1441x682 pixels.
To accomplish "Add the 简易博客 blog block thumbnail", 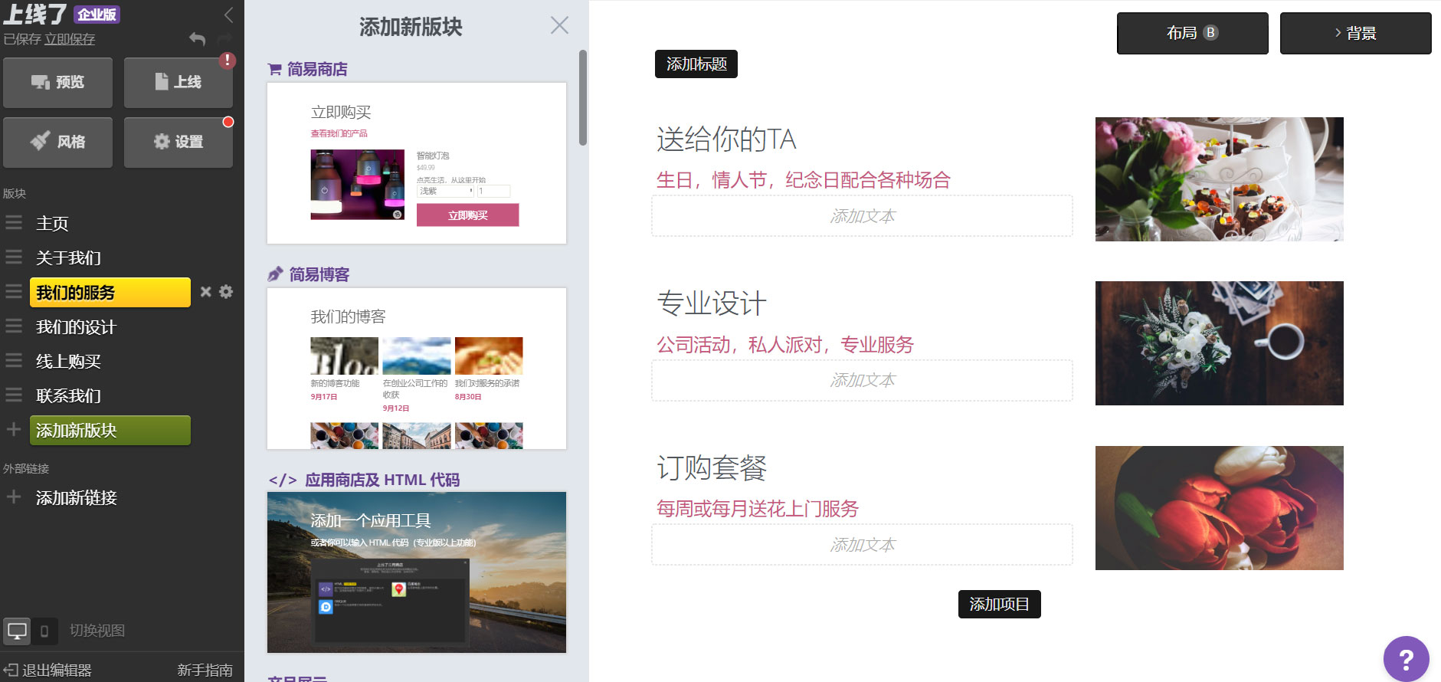I will (x=417, y=369).
